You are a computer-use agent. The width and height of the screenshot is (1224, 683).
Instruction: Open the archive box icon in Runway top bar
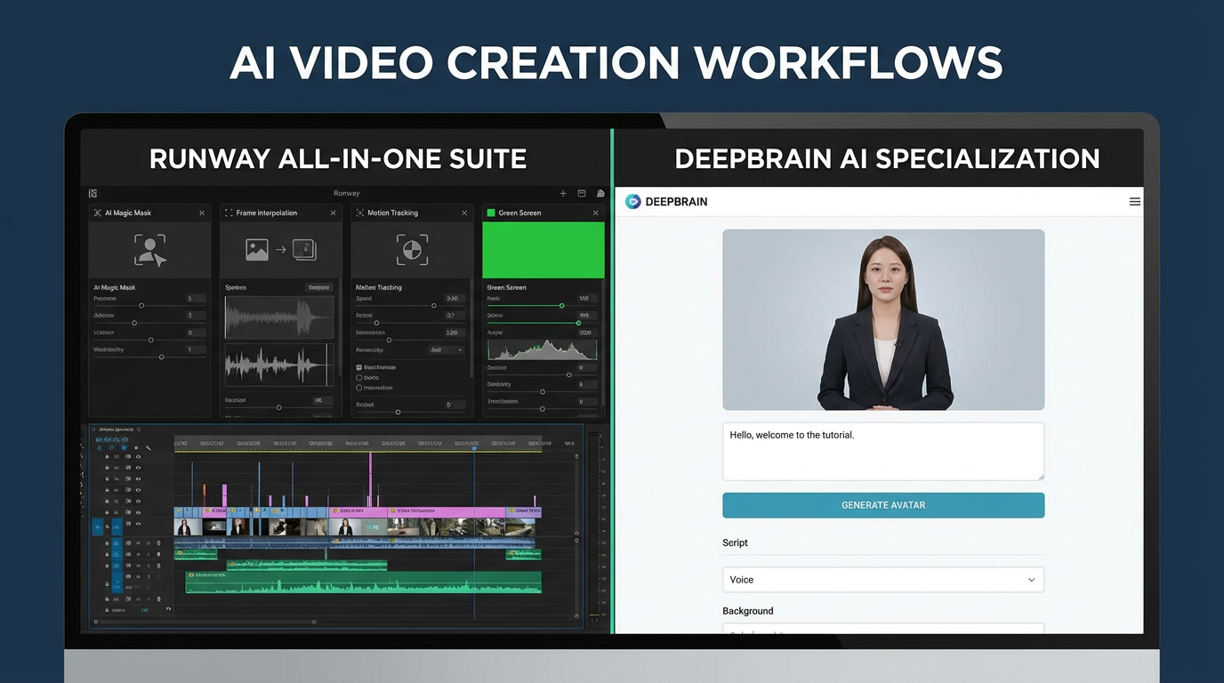(x=582, y=193)
